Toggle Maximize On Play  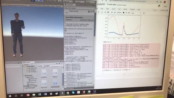[36, 6]
